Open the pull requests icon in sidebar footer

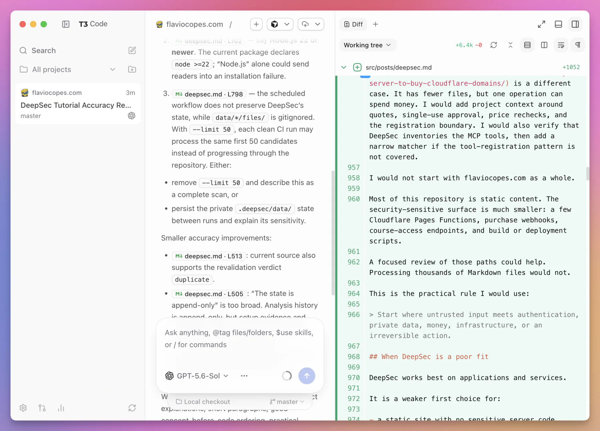point(42,408)
